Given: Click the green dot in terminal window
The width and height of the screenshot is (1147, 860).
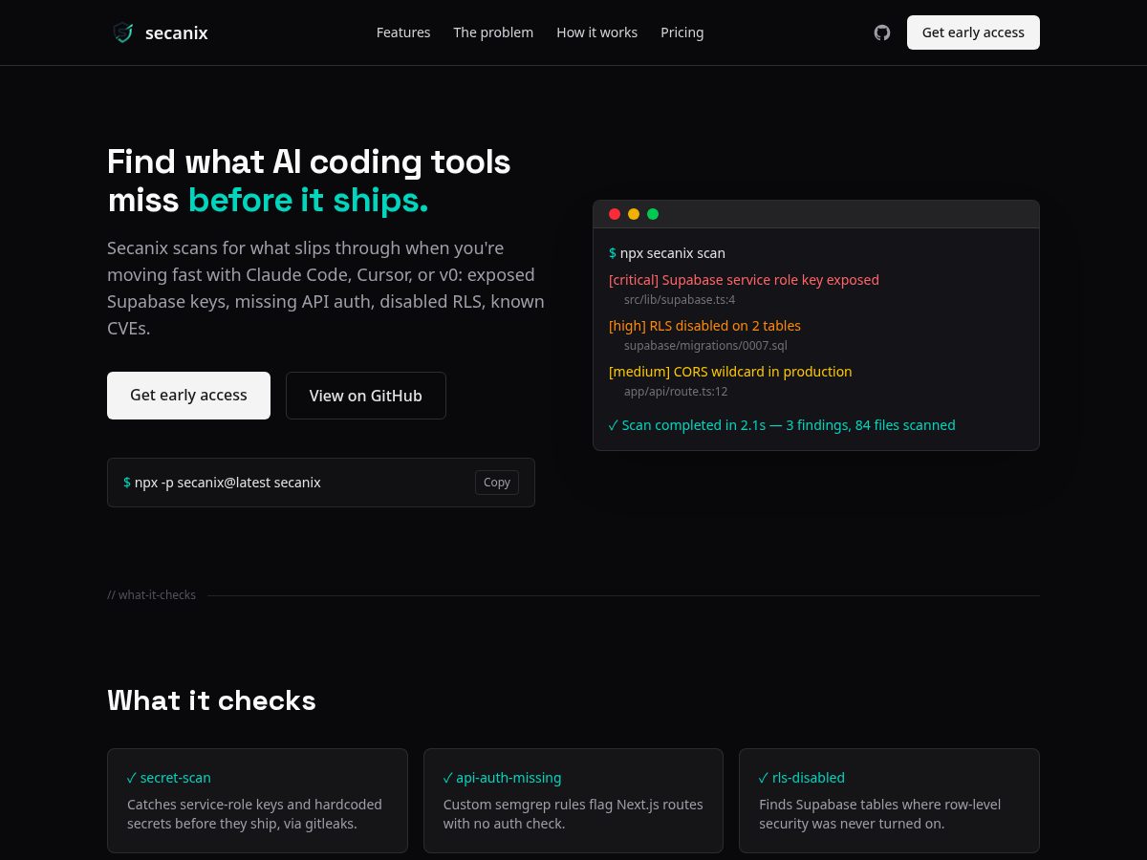Looking at the screenshot, I should tap(653, 214).
